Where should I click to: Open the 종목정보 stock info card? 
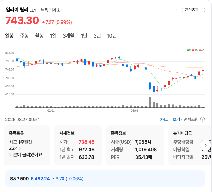(135, 145)
